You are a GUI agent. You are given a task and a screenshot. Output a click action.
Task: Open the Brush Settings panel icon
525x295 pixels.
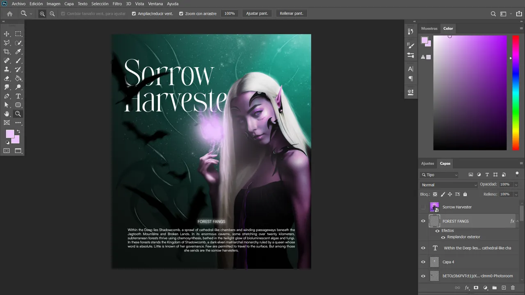[x=411, y=45]
